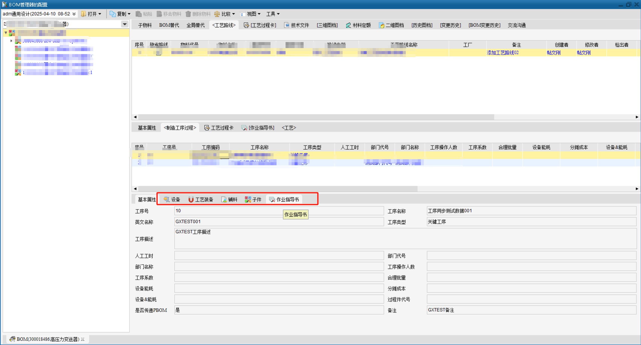This screenshot has width=641, height=345.
Task: Click the 复制 copy icon in toolbar
Action: click(x=113, y=14)
